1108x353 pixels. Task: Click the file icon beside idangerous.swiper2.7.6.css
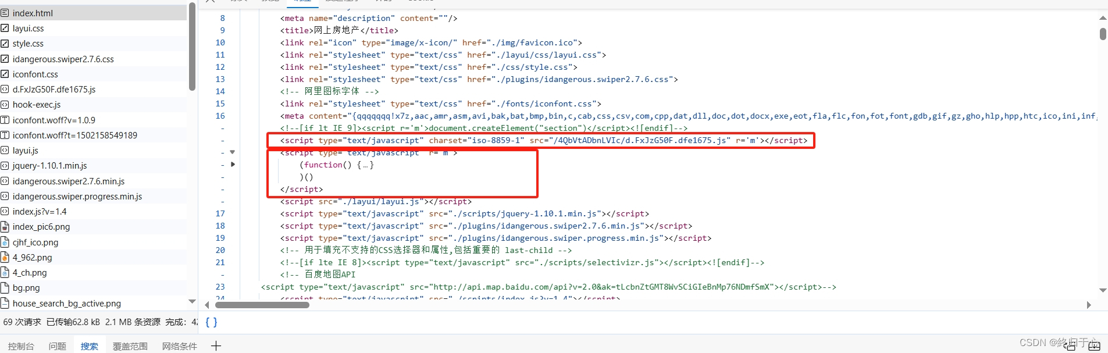[x=5, y=59]
